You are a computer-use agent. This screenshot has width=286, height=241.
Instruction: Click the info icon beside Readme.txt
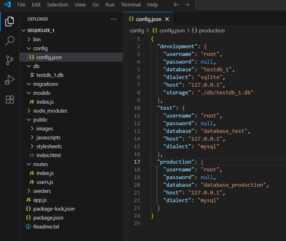coord(28,226)
